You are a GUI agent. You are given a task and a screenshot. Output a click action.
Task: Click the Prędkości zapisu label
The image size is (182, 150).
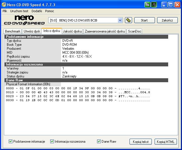(18, 56)
